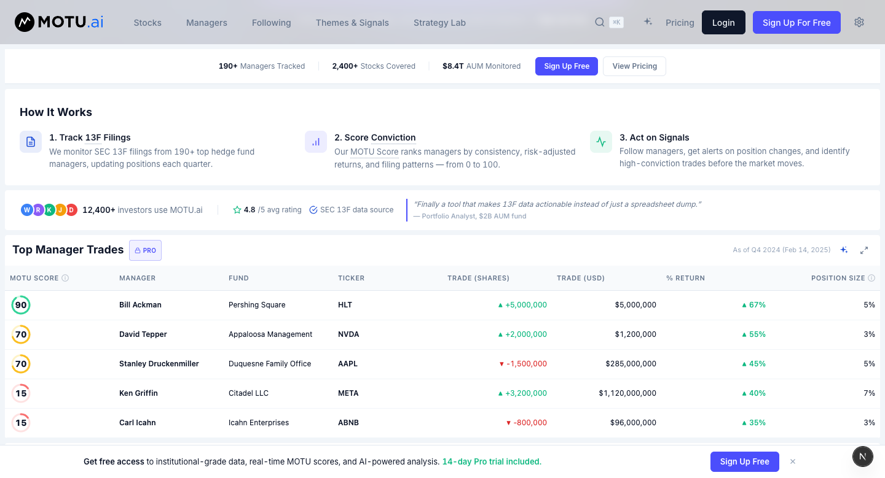
Task: Click the Pershing Square fund cell
Action: pyautogui.click(x=257, y=305)
